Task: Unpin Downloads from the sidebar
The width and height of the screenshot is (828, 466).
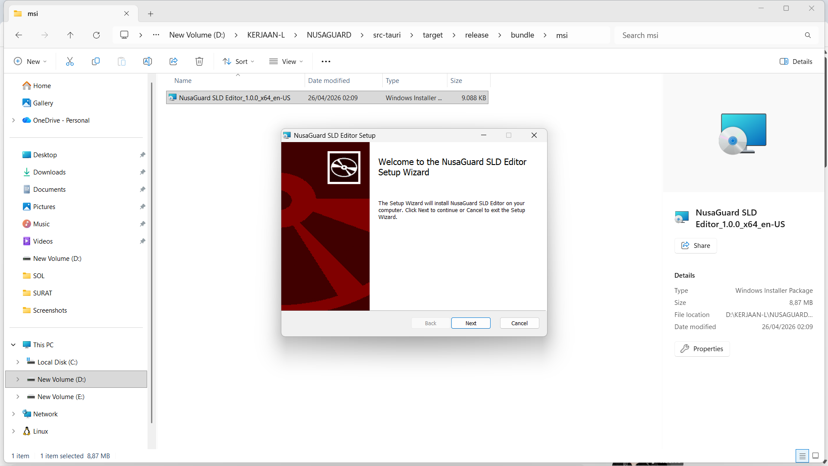Action: click(x=142, y=172)
